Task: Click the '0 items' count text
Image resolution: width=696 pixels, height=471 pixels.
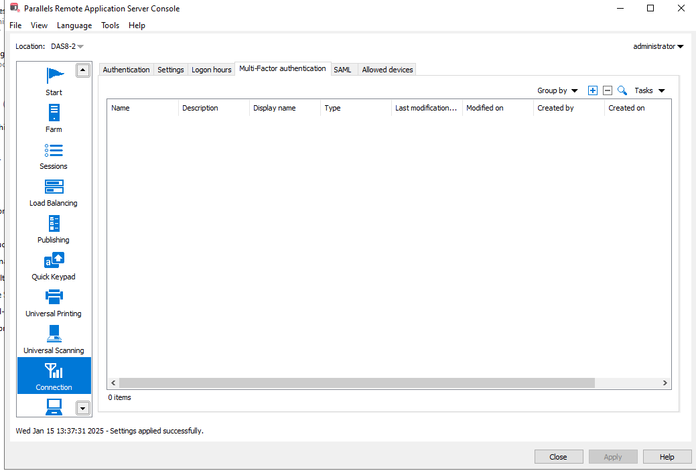Action: pyautogui.click(x=119, y=397)
